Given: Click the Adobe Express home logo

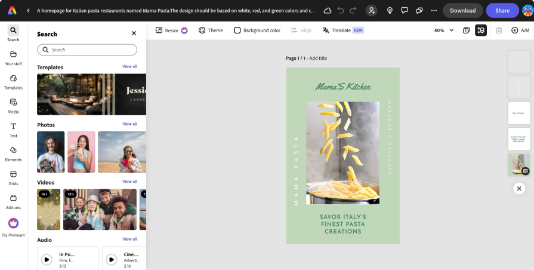Looking at the screenshot, I should click(x=12, y=11).
